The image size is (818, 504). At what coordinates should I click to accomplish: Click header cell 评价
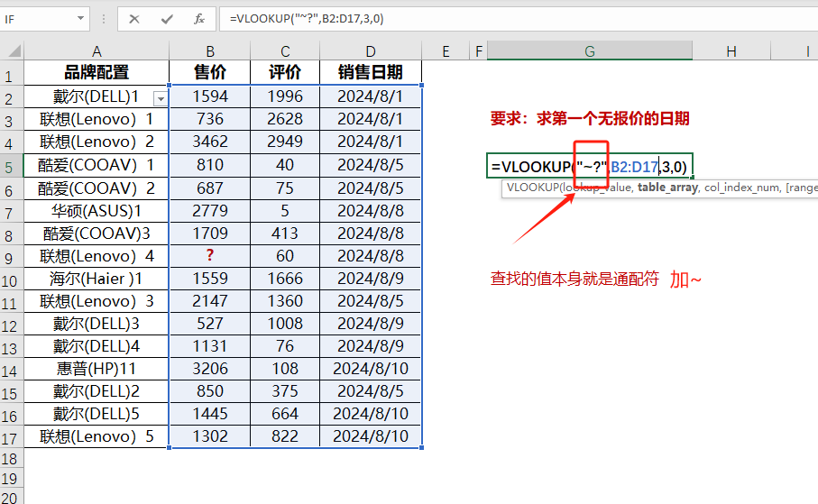[285, 72]
